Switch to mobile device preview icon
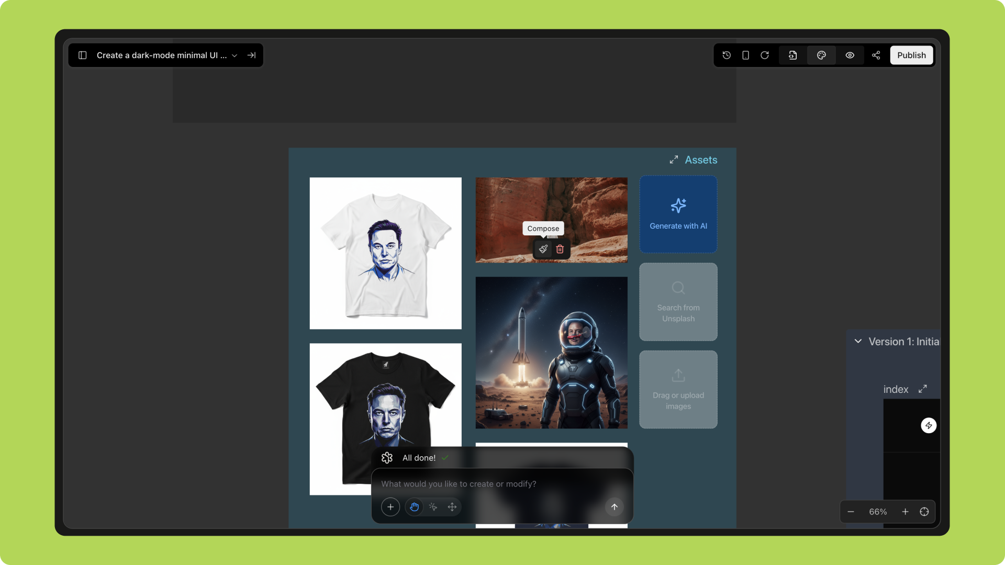 click(x=745, y=55)
